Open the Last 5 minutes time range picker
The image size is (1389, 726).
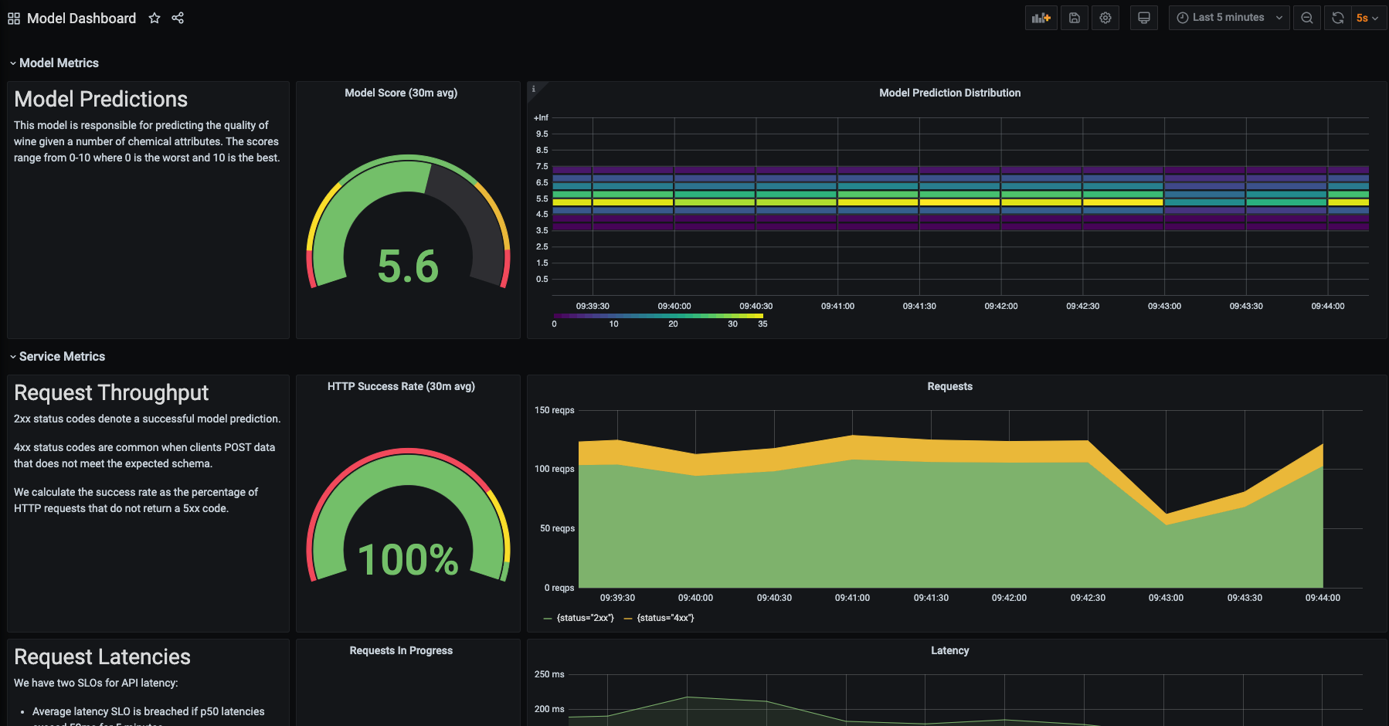[x=1228, y=17]
